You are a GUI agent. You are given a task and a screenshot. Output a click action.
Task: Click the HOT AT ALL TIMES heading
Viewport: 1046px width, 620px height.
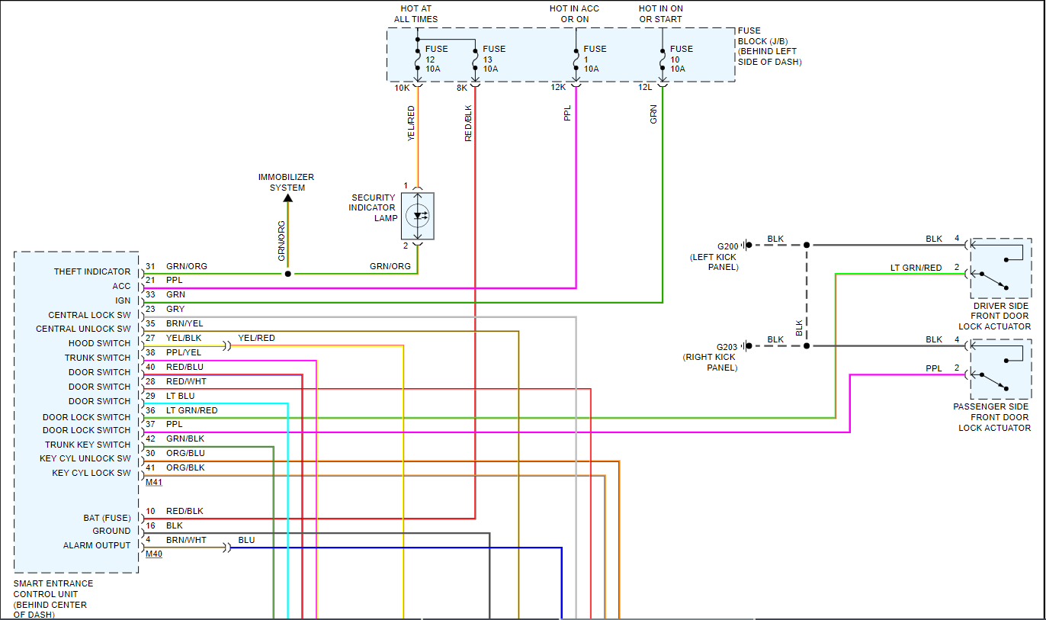416,14
